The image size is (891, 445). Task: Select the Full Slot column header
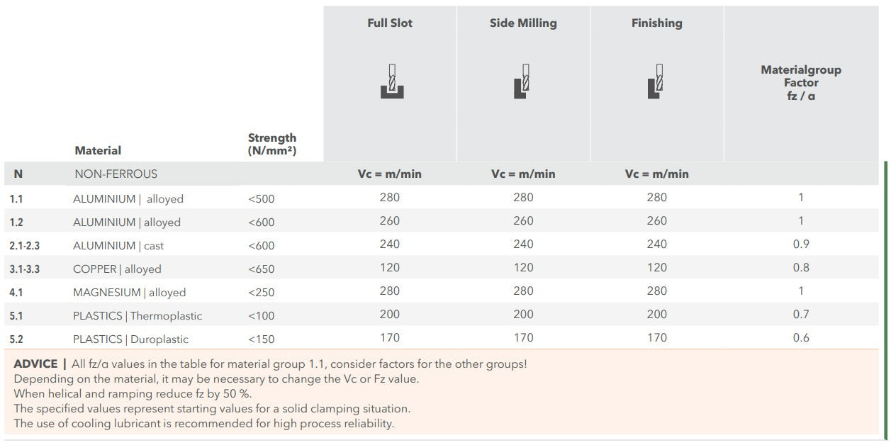tap(390, 23)
